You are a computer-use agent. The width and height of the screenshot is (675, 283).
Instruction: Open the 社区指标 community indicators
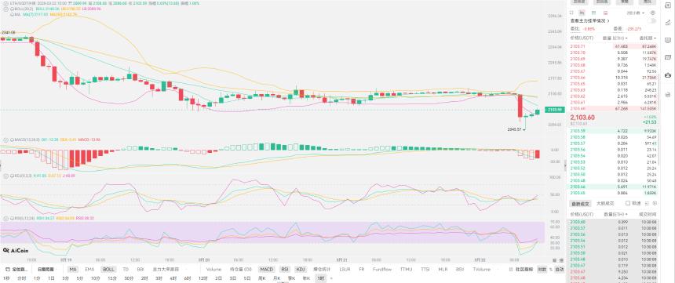click(524, 269)
